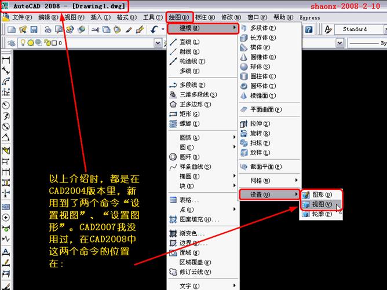Choose 拉伸(X) extrude in modeling submenu

[270, 123]
